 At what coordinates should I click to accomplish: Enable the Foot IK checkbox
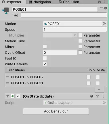[x=45, y=58]
